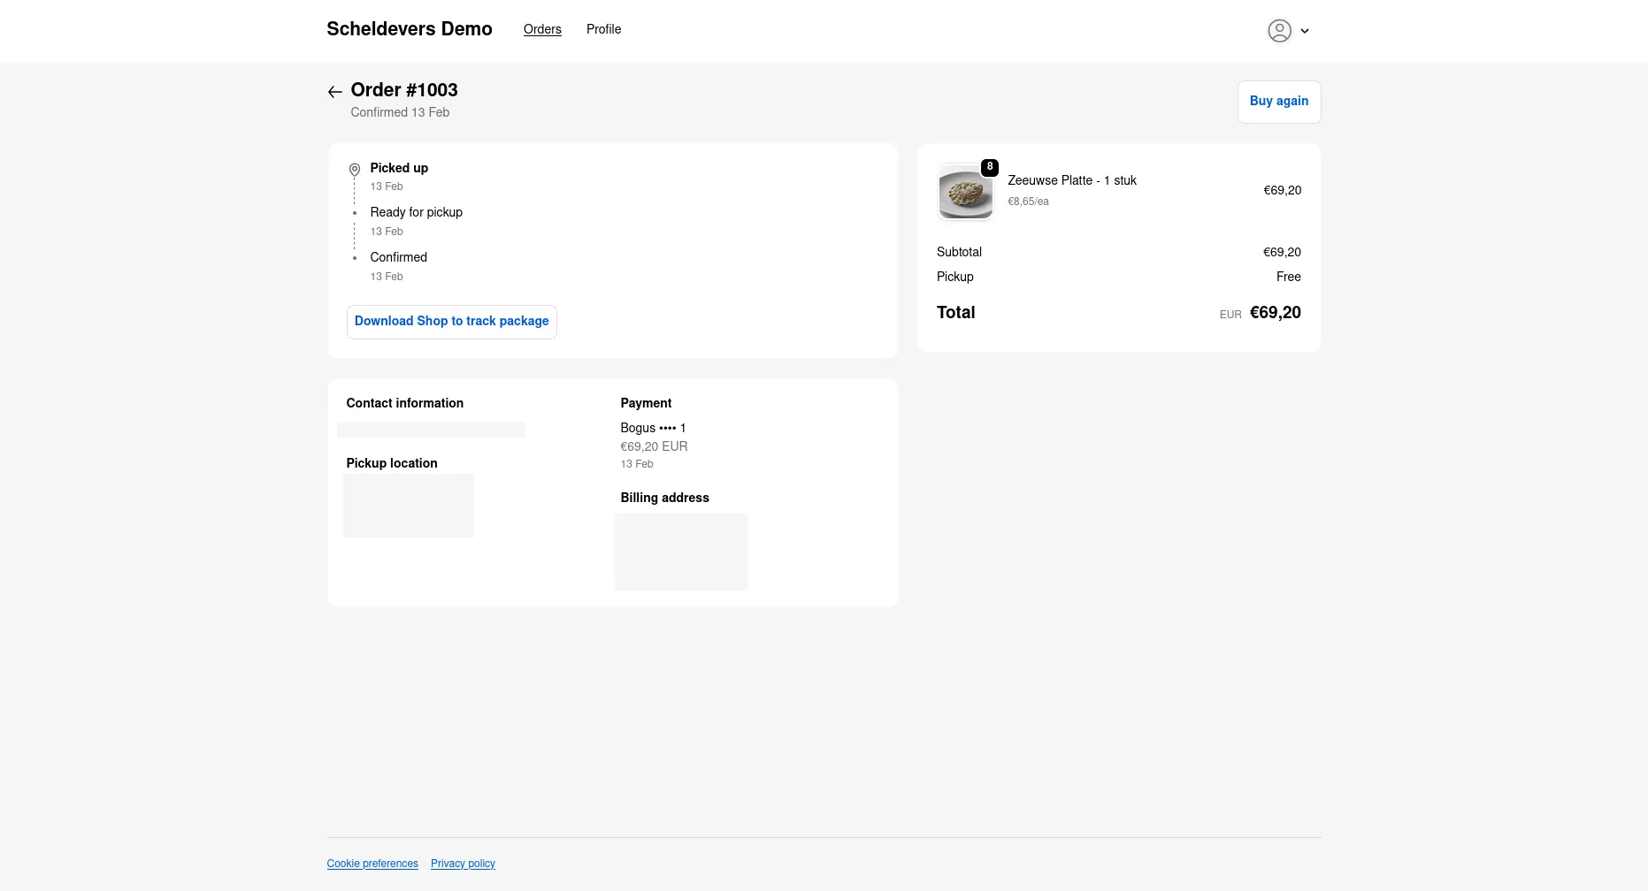Open the Privacy policy link
Viewport: 1648px width, 891px height.
(463, 864)
